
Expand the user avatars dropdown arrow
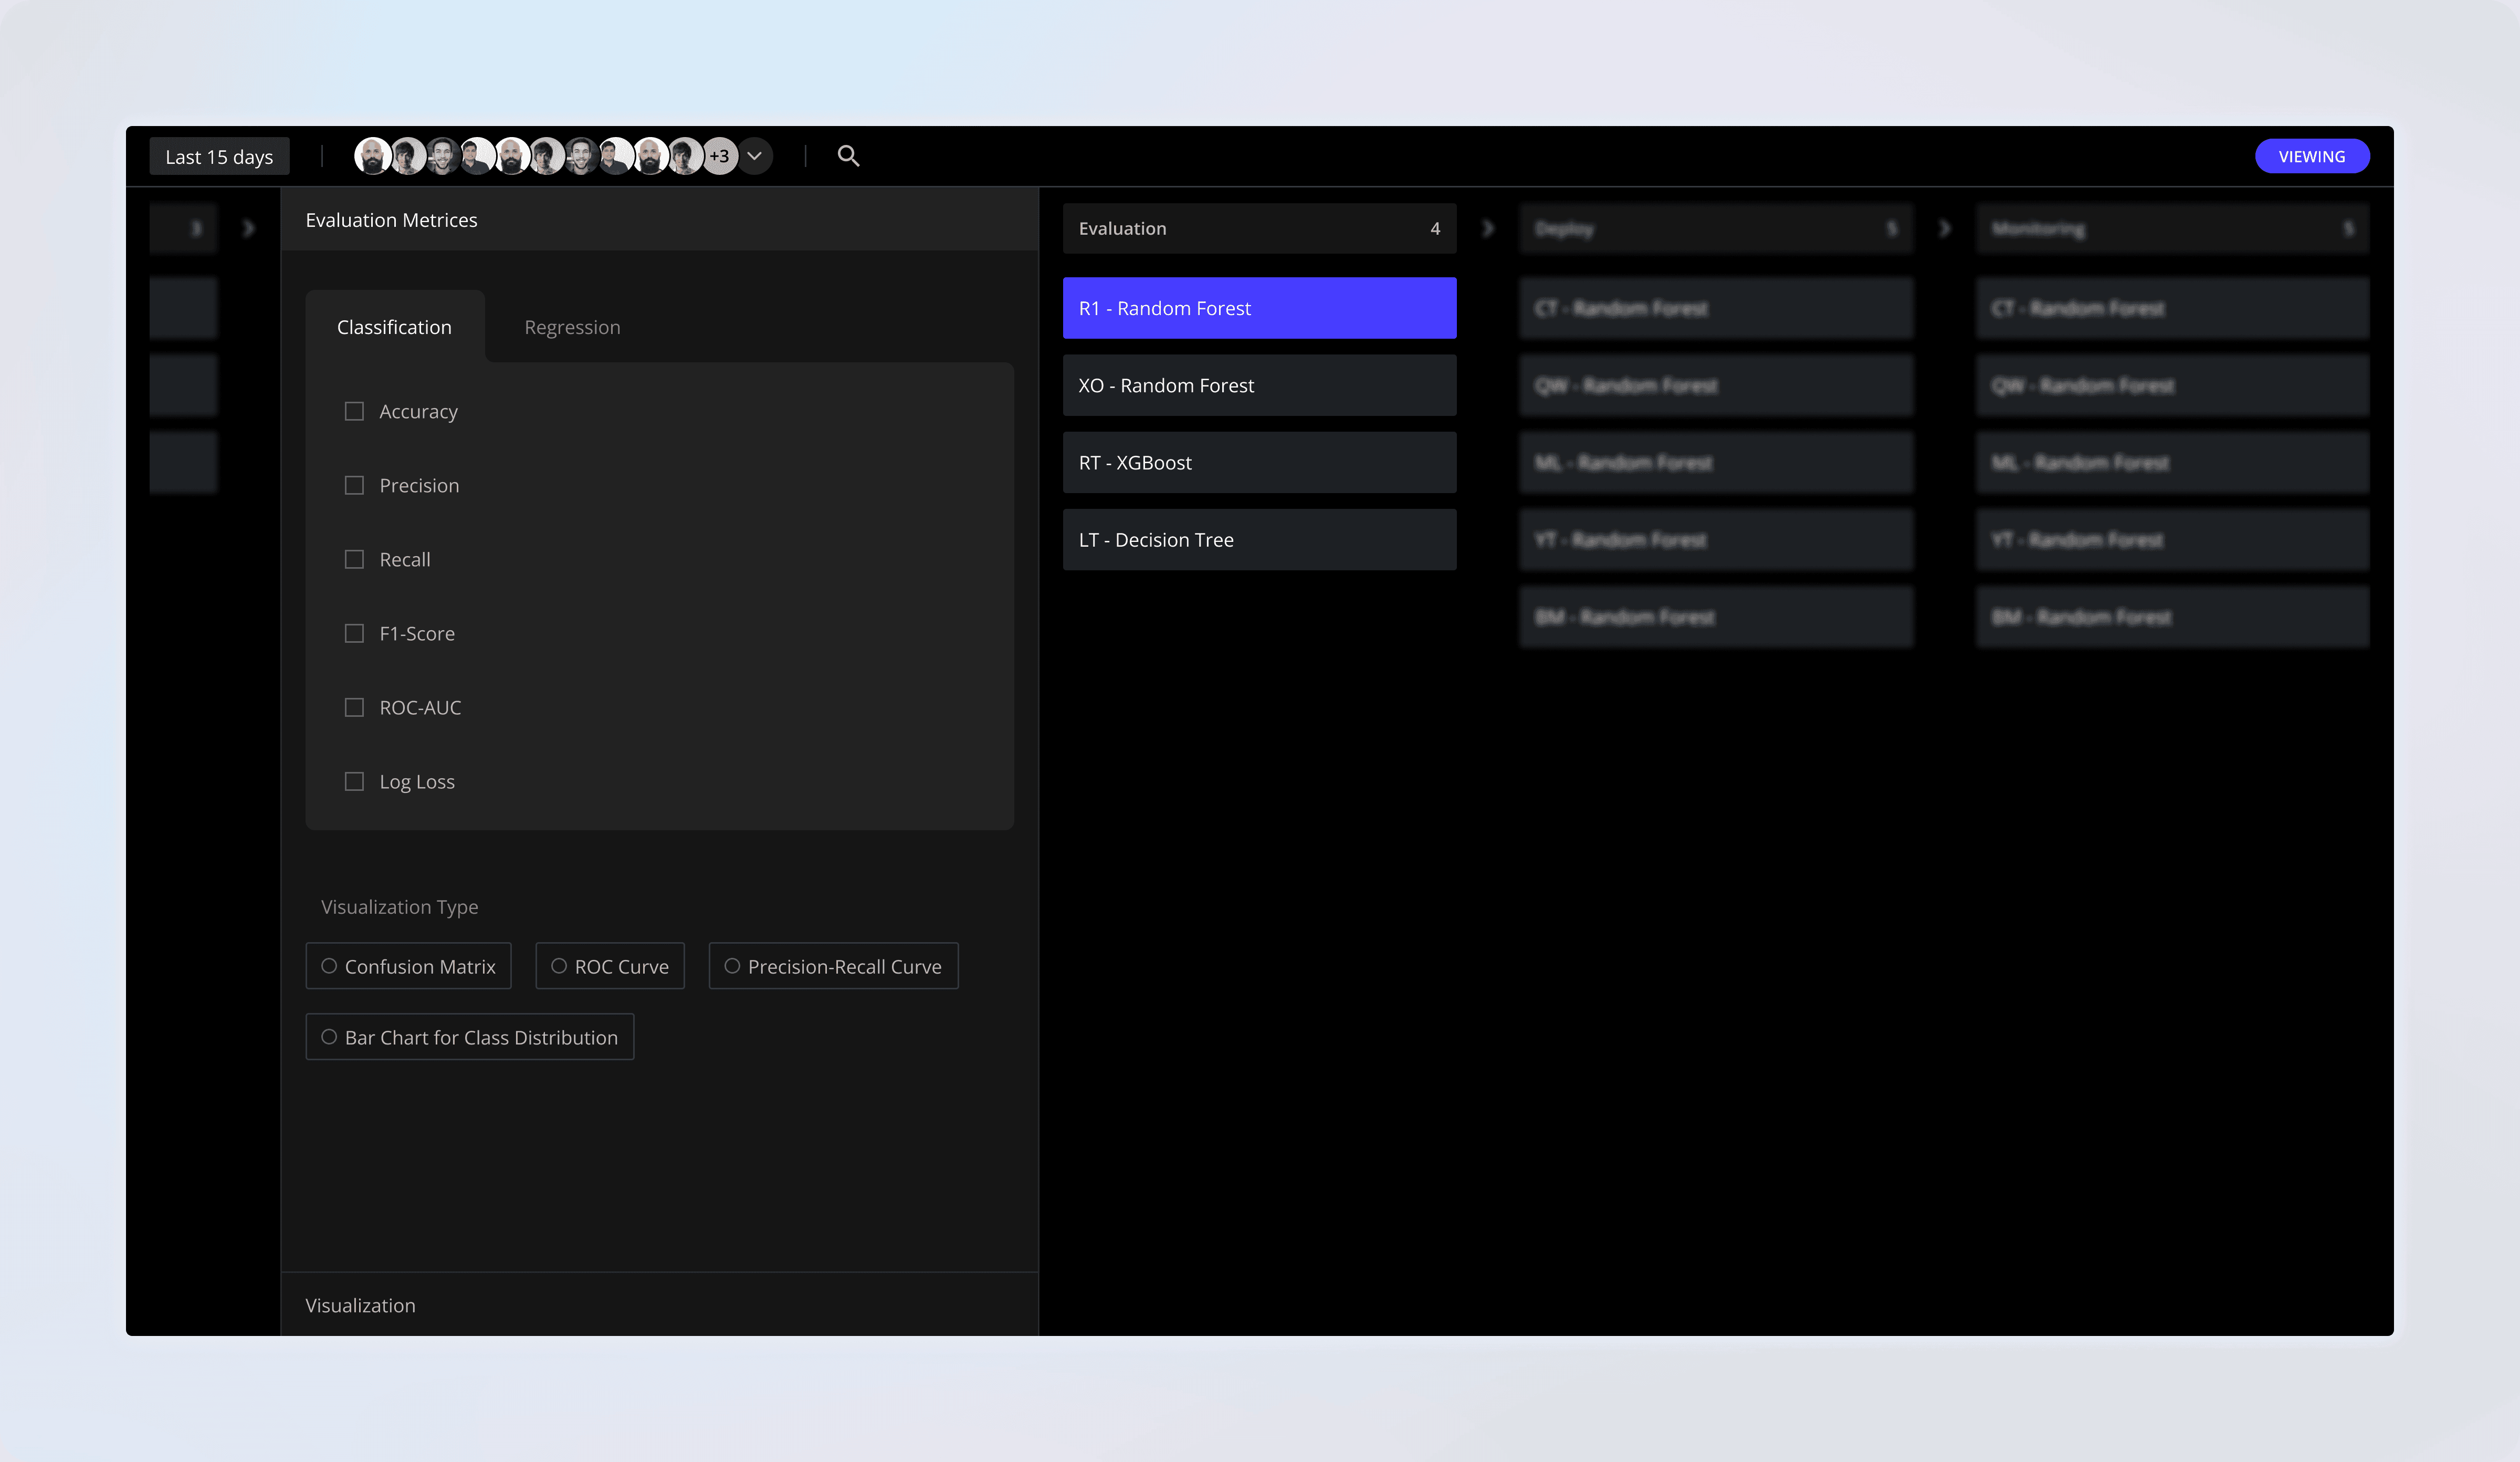point(755,157)
